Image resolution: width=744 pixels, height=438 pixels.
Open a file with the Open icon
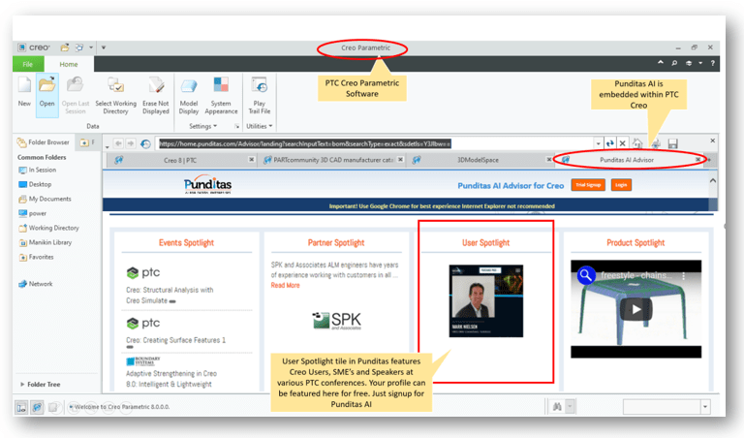tap(46, 90)
